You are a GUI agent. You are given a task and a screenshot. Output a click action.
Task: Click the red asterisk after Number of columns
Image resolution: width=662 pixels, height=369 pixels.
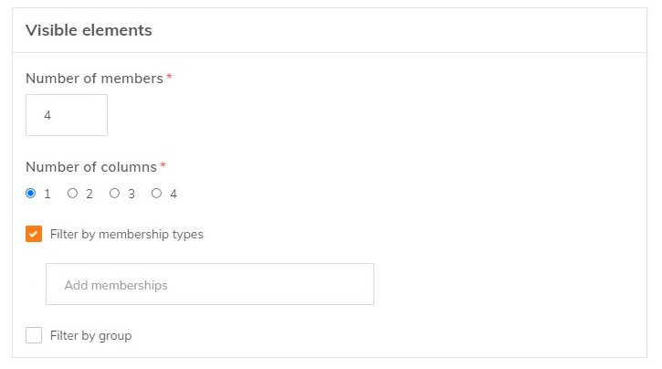(163, 165)
